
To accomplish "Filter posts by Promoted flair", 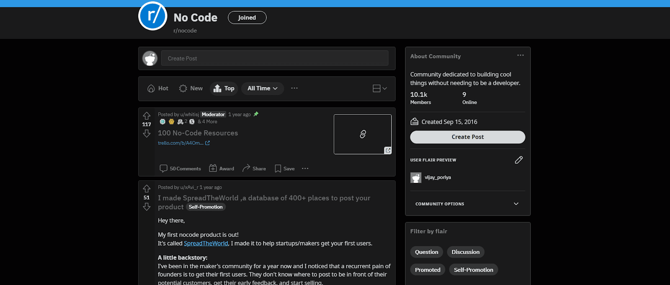I will [x=428, y=270].
